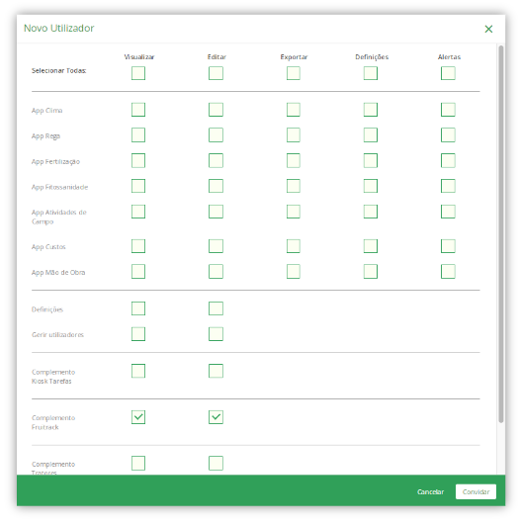
Task: Close the Novo Utilizador dialog
Action: tap(488, 29)
